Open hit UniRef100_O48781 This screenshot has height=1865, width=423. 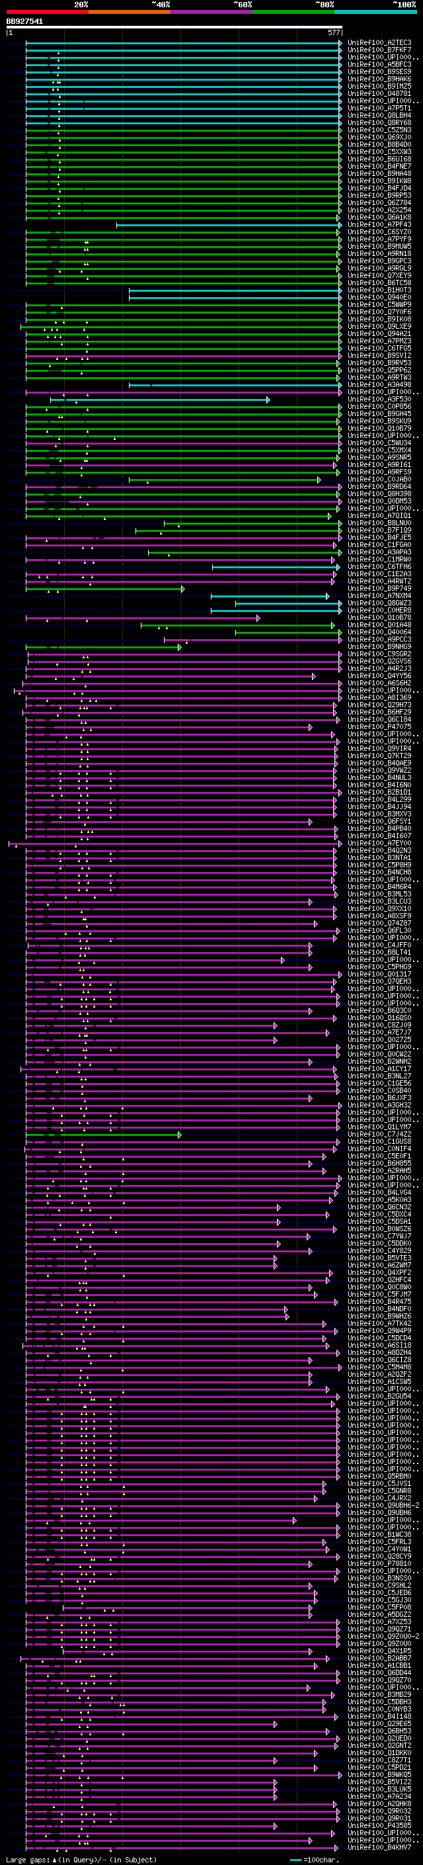tap(379, 93)
